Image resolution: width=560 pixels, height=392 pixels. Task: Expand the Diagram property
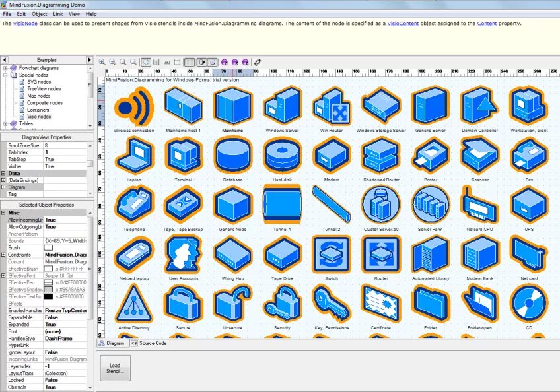(3, 187)
